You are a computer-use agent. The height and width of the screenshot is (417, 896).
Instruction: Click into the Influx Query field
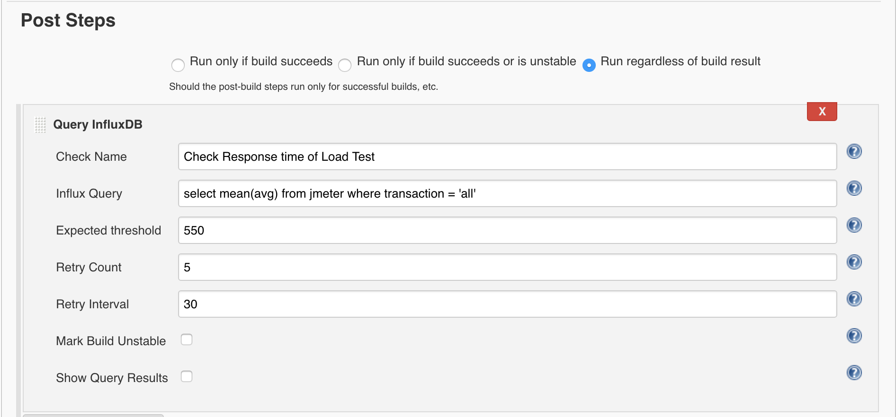tap(507, 193)
